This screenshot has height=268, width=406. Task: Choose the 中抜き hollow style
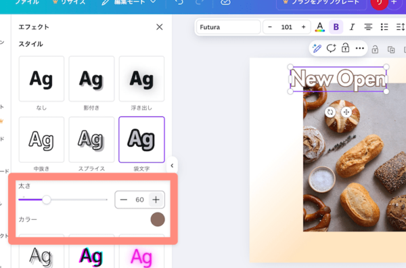41,139
